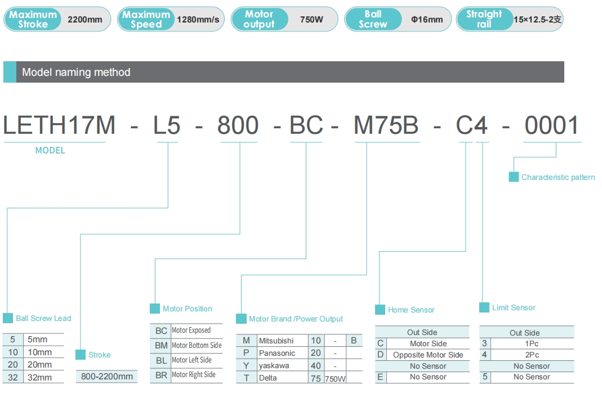Select the 1280mm/s speed value

(198, 19)
